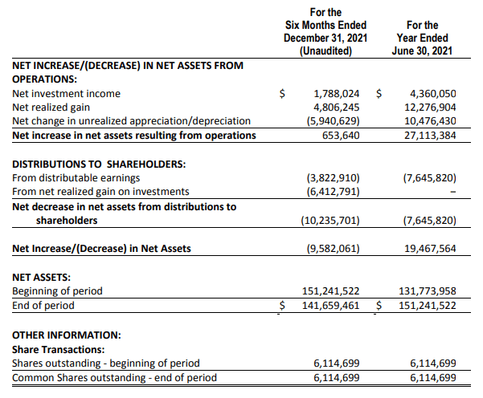Select the 'From distributable earnings' label
The image size is (483, 398).
point(76,178)
